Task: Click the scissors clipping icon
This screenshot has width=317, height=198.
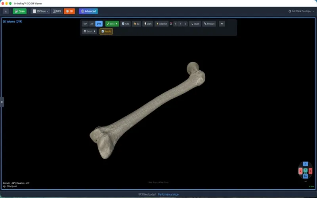Action: [171, 24]
